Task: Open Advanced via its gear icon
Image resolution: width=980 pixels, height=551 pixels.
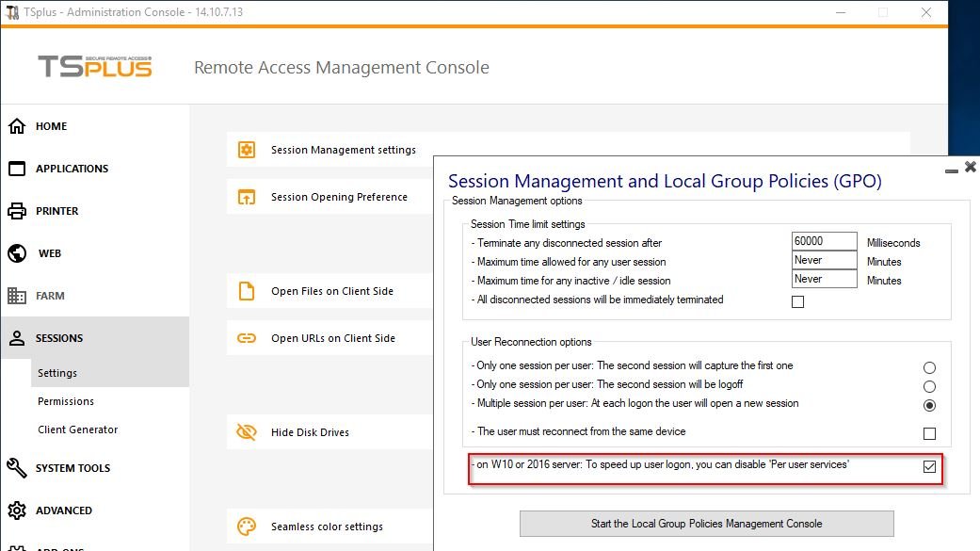Action: click(x=17, y=510)
